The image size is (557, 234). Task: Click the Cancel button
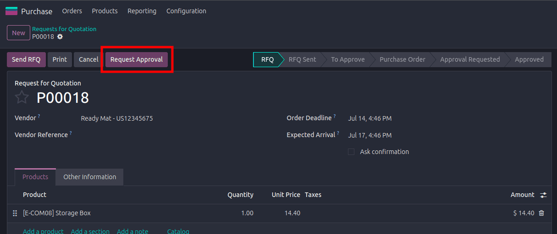point(88,59)
